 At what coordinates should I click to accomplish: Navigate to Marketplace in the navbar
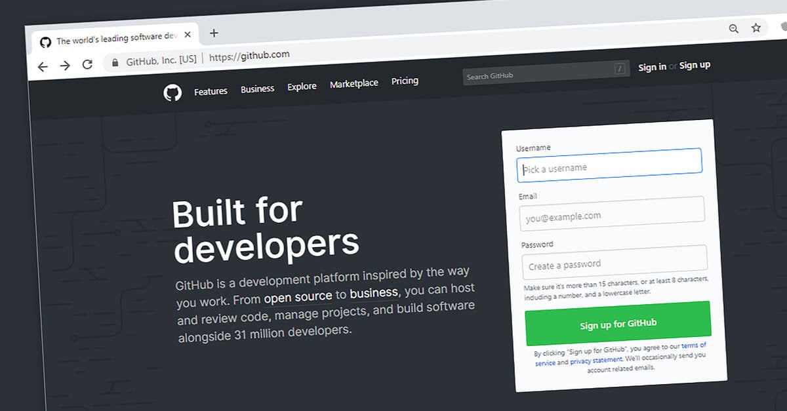pos(353,83)
